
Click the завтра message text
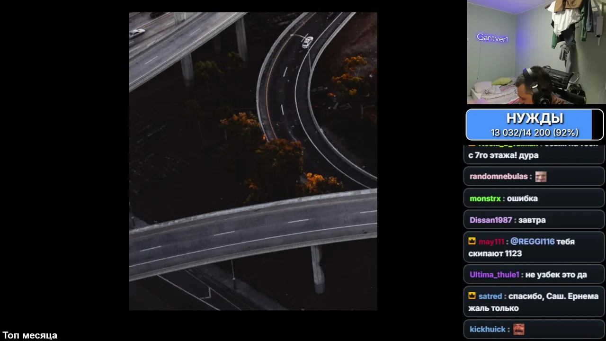coord(532,220)
